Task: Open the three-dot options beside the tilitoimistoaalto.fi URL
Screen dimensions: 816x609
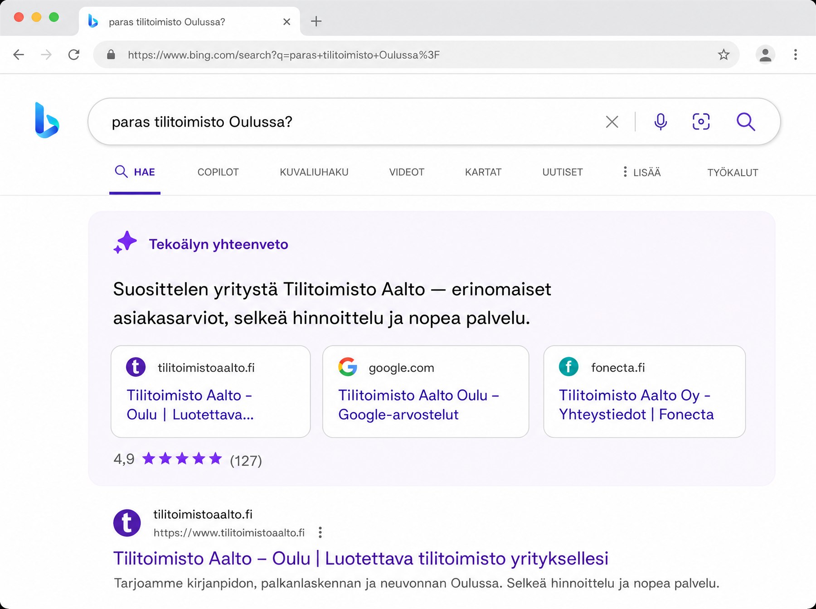Action: [320, 532]
